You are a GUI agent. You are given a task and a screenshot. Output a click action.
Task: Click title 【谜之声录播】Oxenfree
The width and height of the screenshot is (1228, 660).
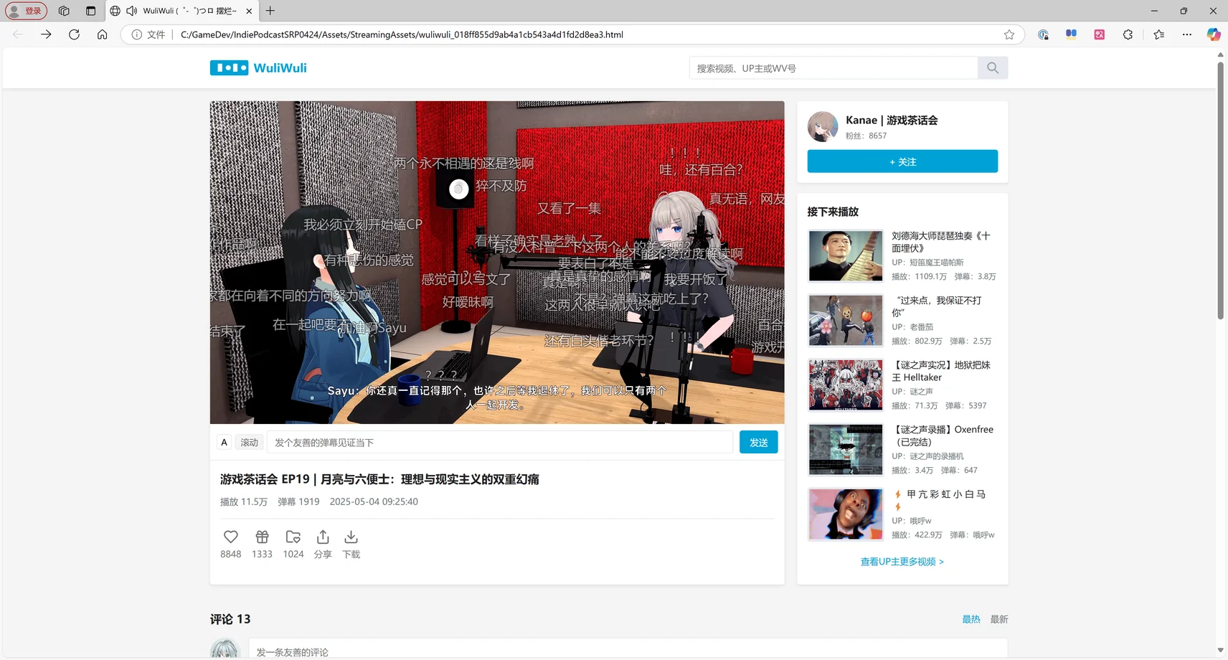click(943, 435)
